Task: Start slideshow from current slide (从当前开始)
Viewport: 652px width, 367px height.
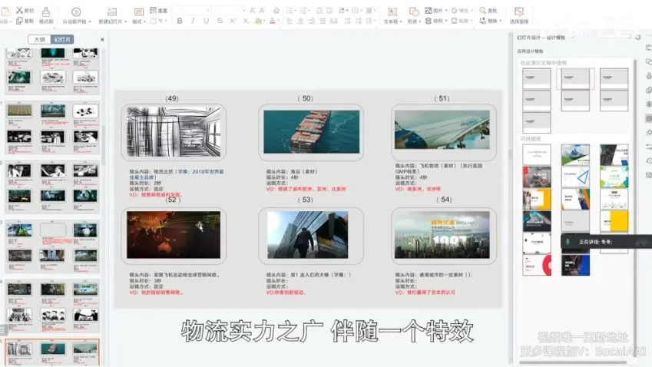Action: pos(76,12)
